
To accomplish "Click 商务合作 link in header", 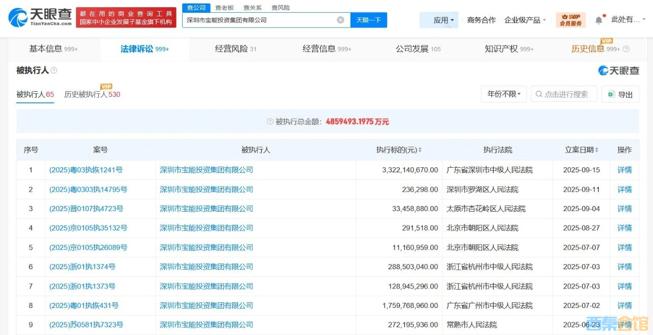I will pyautogui.click(x=482, y=20).
